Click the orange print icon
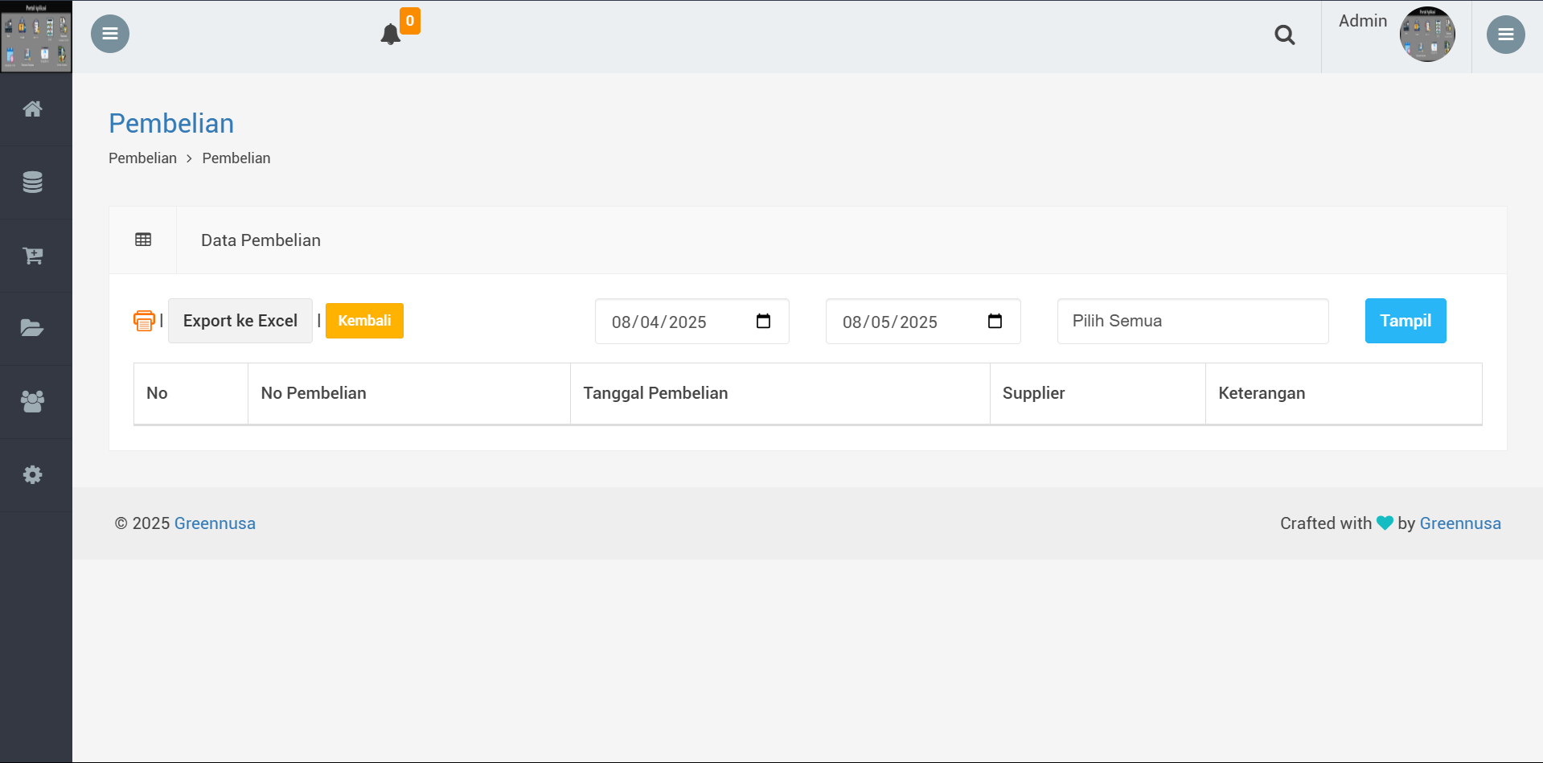This screenshot has width=1543, height=763. (x=144, y=321)
